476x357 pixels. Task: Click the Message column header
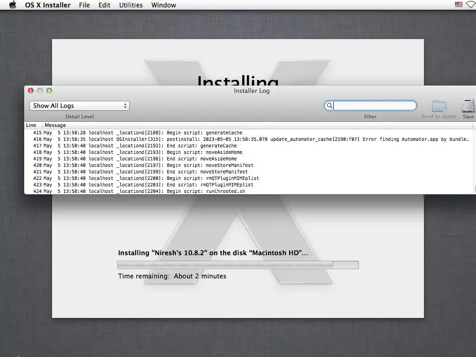pos(55,125)
